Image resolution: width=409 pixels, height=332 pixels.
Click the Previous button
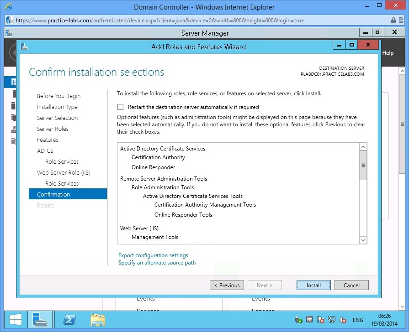click(227, 285)
